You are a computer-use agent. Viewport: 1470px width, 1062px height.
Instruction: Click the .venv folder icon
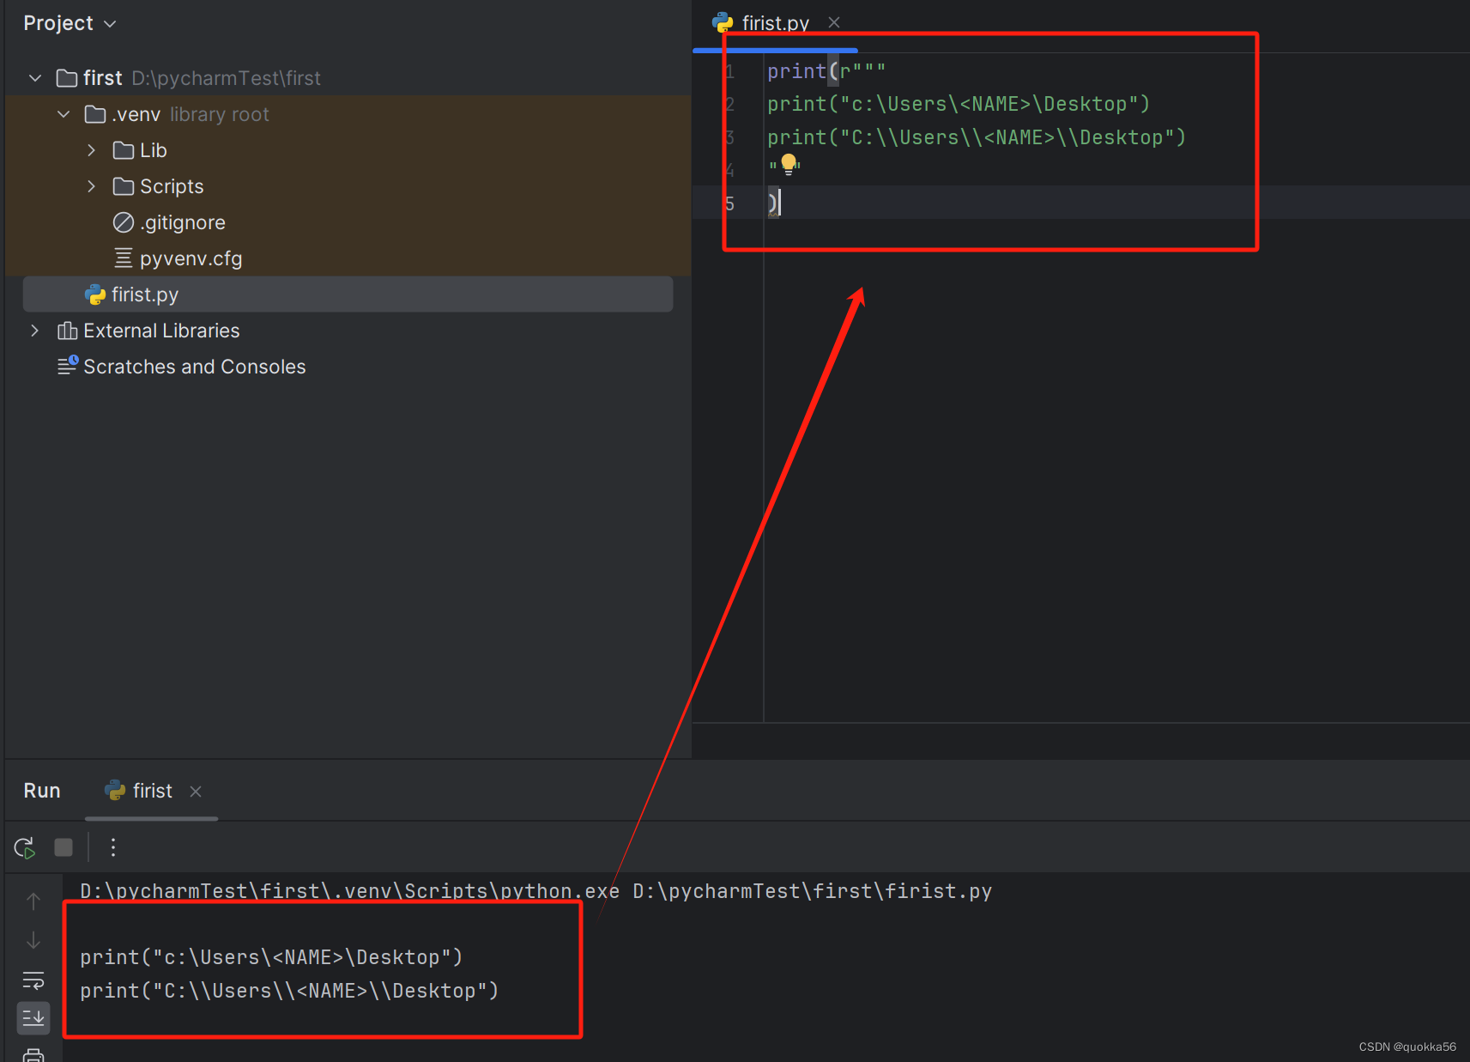[x=95, y=114]
